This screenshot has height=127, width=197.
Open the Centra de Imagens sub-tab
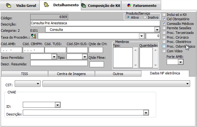pos(71,74)
